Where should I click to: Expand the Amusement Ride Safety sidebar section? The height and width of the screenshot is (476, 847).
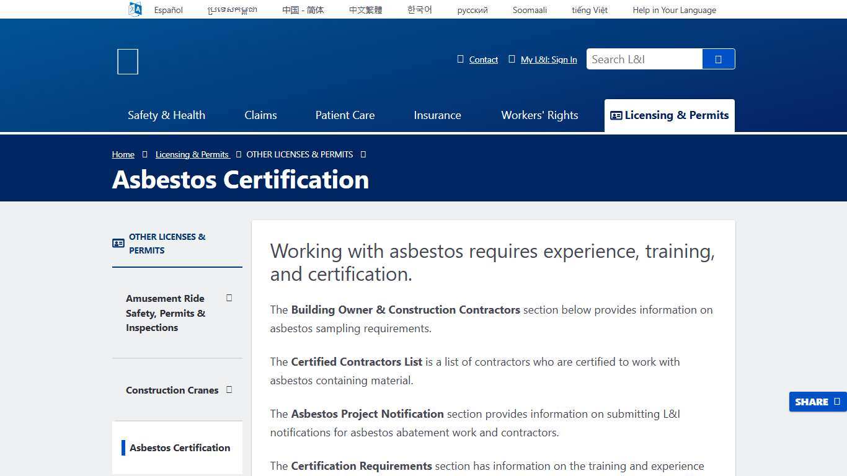click(x=229, y=298)
